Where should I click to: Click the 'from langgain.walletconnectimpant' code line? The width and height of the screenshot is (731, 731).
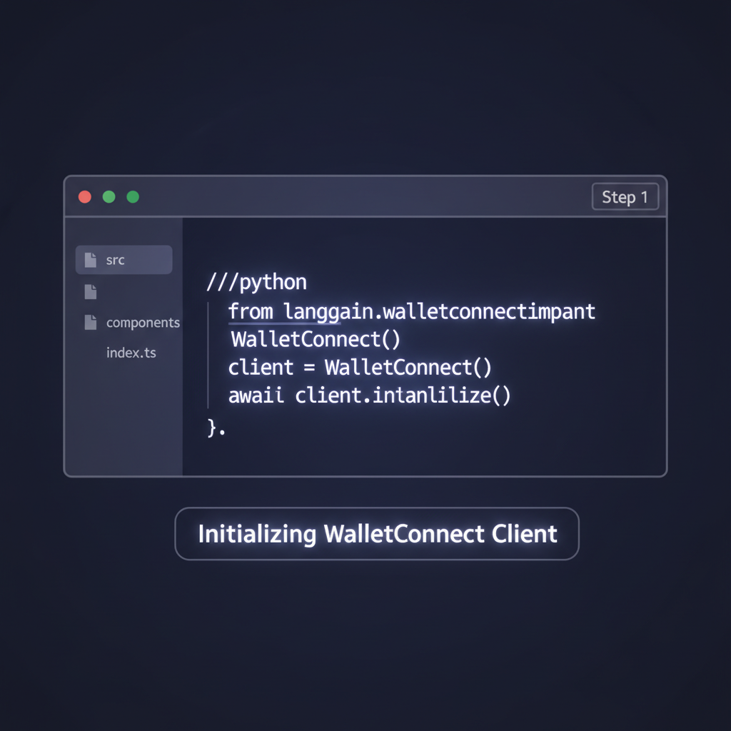tap(412, 311)
